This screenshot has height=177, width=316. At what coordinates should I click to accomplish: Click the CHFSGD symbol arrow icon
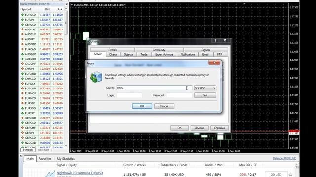[22, 79]
